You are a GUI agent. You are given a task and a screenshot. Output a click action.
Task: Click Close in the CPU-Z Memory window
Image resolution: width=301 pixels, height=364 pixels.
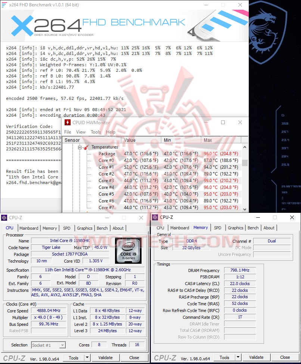click(x=285, y=357)
